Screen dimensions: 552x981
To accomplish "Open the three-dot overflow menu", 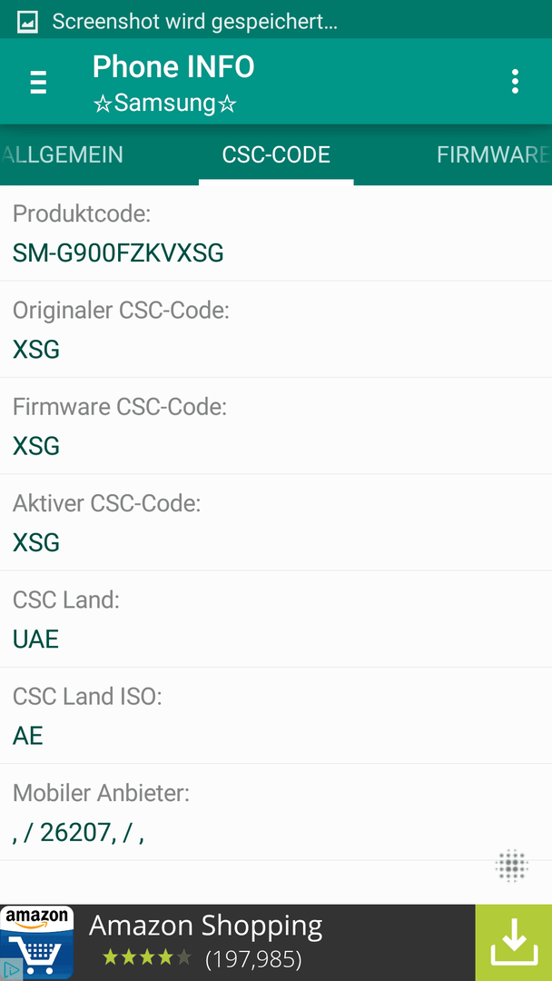I will tap(515, 82).
